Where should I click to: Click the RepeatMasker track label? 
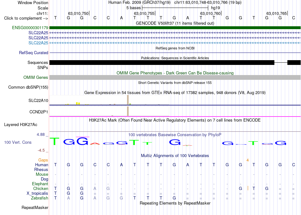click(x=35, y=208)
